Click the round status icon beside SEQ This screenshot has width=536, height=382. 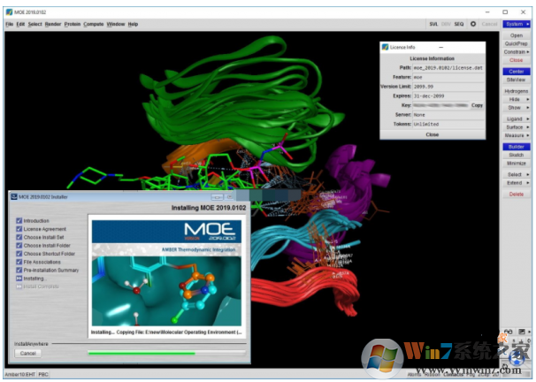point(473,24)
